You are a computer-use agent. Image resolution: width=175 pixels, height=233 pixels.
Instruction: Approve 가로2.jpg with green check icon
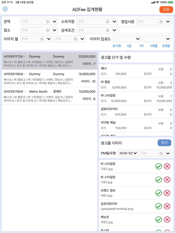click(x=159, y=166)
